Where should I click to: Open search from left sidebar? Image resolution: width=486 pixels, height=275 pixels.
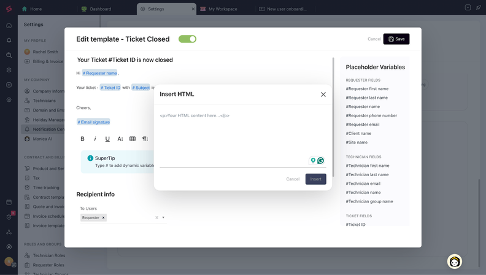click(9, 55)
